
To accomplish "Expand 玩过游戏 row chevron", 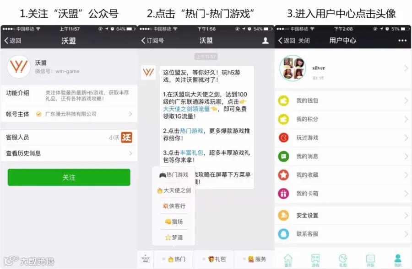I will pyautogui.click(x=406, y=137).
